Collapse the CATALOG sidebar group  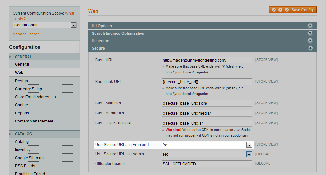tap(23, 134)
